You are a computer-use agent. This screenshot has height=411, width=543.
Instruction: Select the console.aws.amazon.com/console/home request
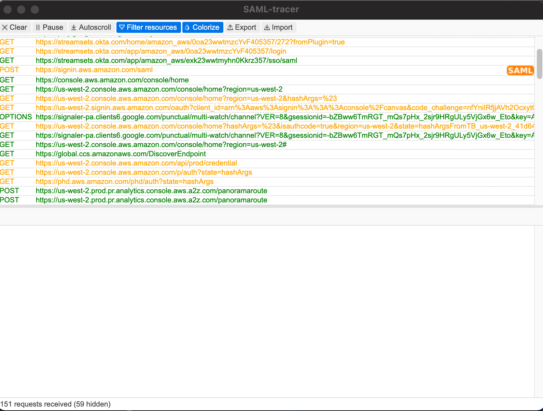[267, 80]
